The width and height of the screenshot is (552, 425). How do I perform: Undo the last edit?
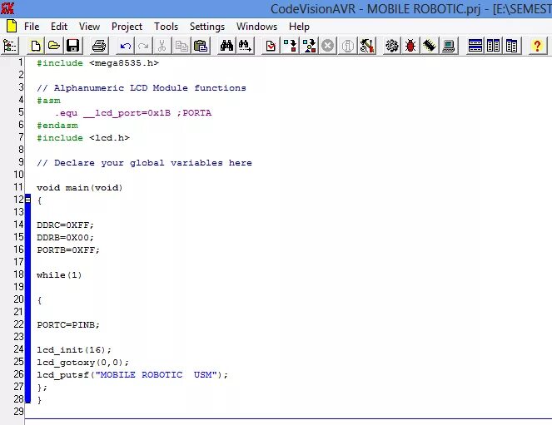126,46
